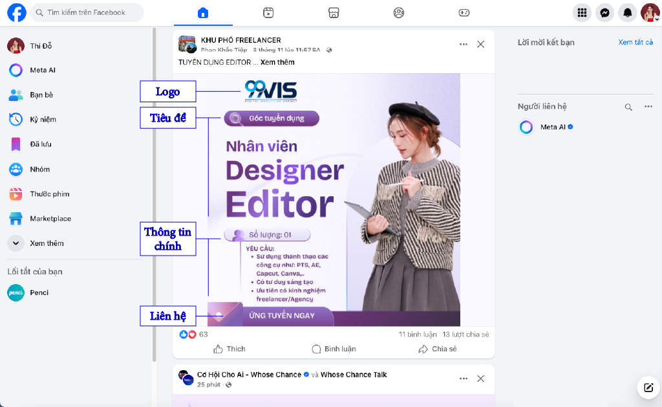Click the new message compose icon

click(648, 387)
